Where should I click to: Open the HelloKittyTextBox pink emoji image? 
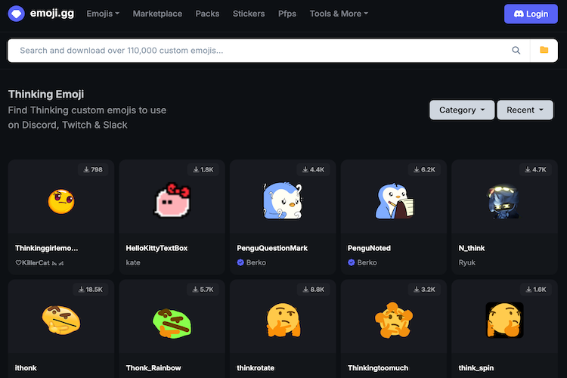[x=172, y=200]
